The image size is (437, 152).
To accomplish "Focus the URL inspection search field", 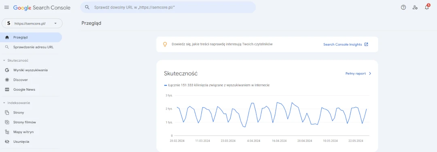I will 168,8.
